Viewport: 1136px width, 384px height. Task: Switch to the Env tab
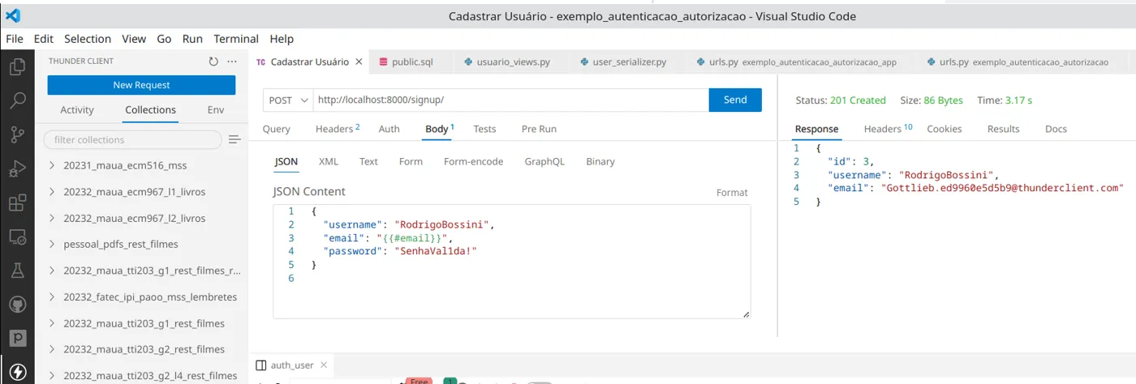[x=216, y=110]
